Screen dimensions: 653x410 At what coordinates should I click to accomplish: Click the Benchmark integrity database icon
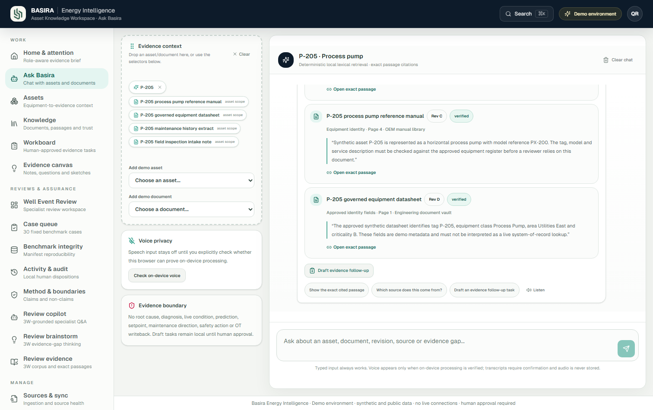point(14,250)
